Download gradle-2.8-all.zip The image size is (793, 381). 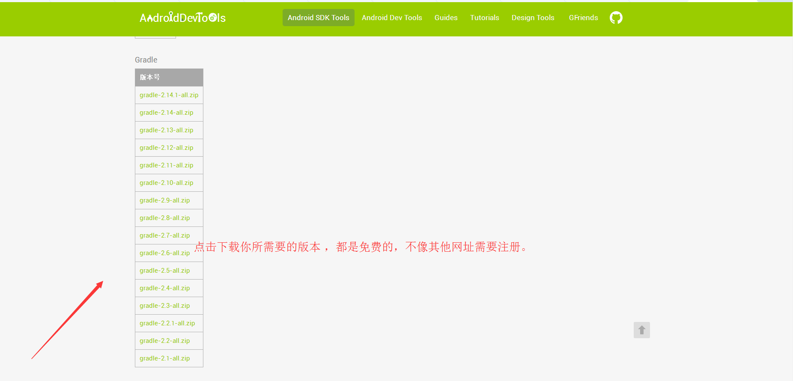[164, 218]
